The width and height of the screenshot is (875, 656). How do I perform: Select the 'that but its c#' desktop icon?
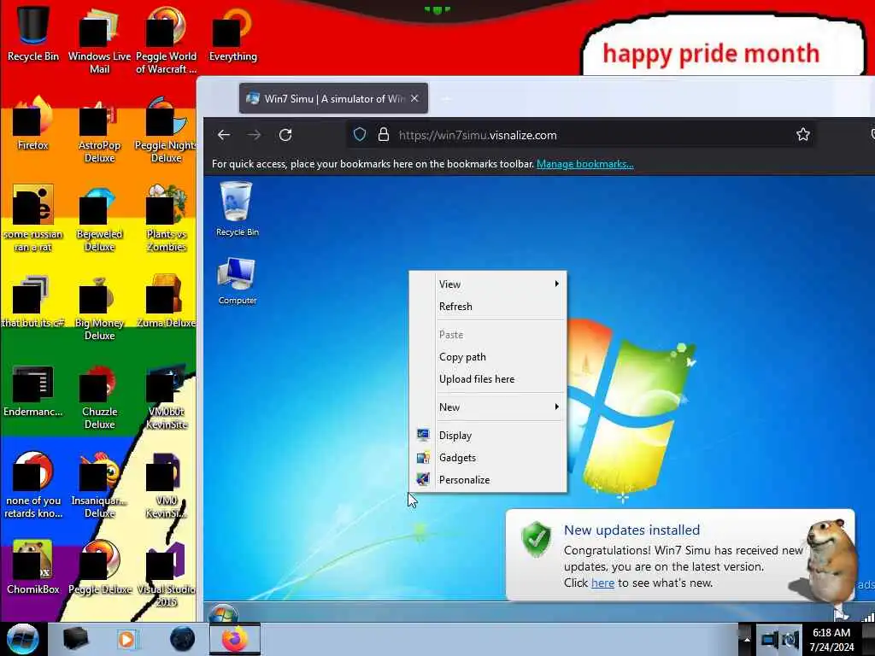pyautogui.click(x=33, y=302)
